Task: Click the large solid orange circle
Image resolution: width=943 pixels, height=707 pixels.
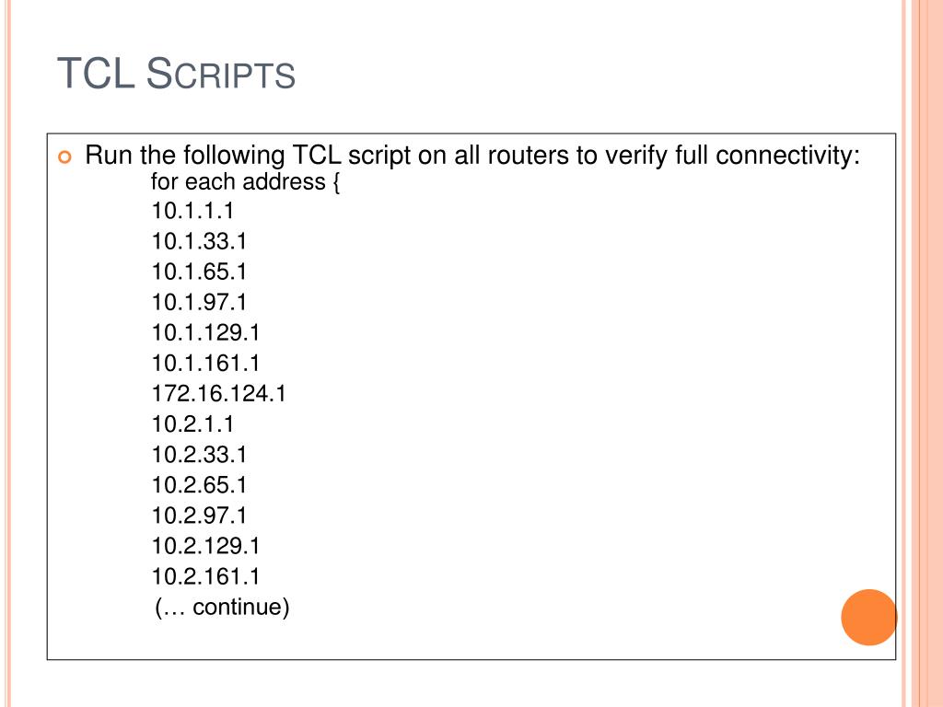Action: click(868, 617)
